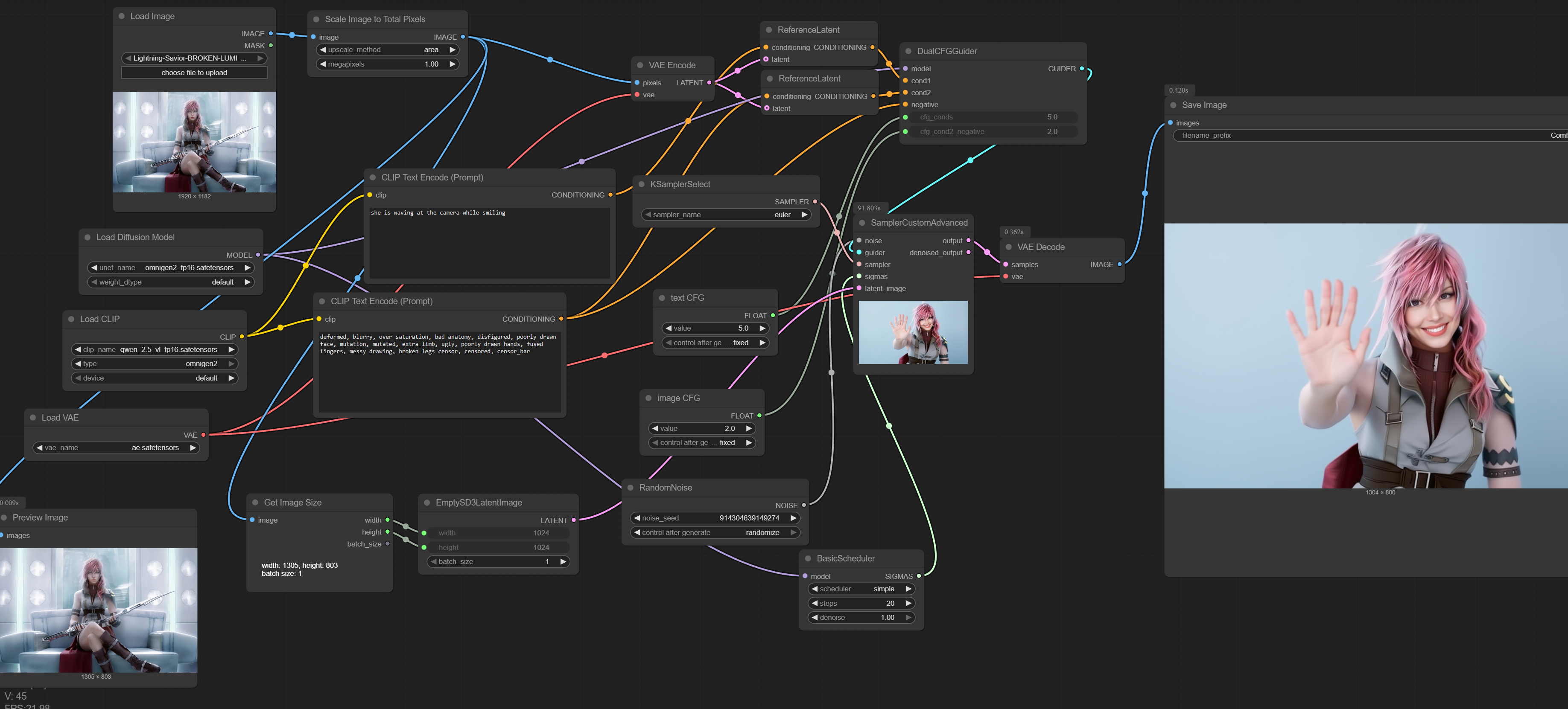Screen dimensions: 1568x709
Task: Click the cfg_cond2_negative value field
Action: [993, 132]
